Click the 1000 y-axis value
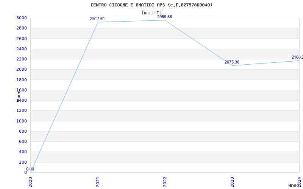Viewport: 303px width, 189px height. (x=22, y=121)
